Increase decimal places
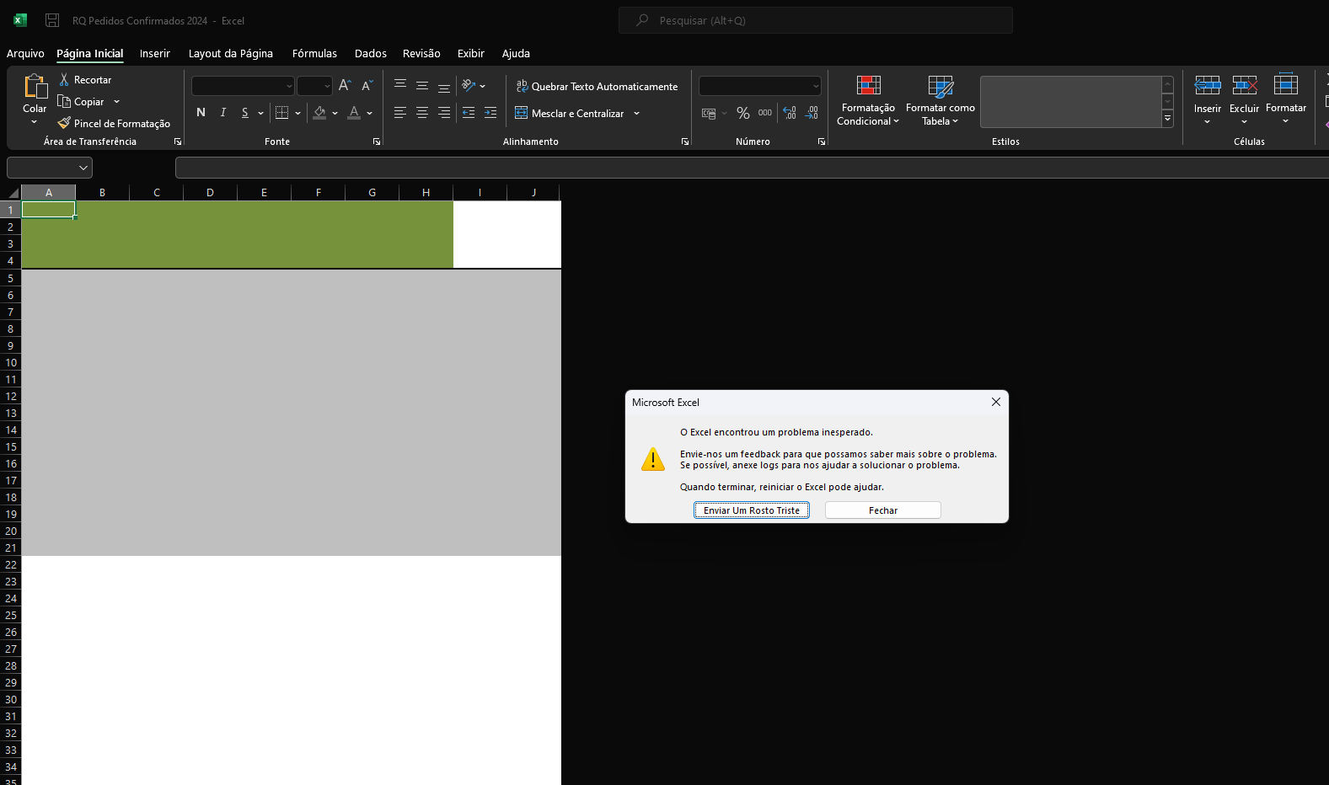 coord(790,113)
